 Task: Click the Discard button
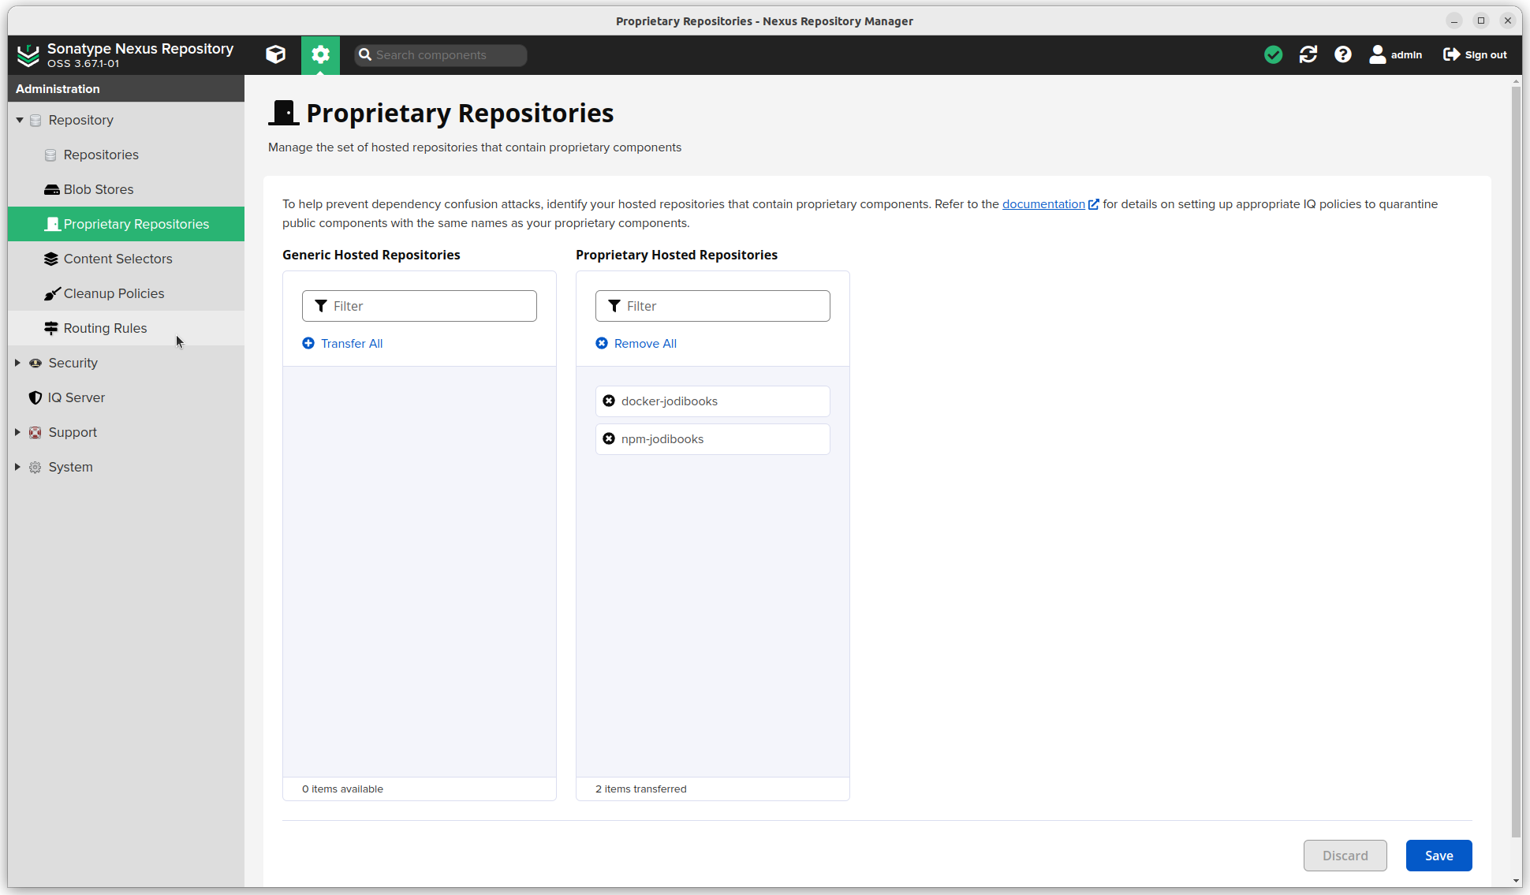(x=1345, y=856)
